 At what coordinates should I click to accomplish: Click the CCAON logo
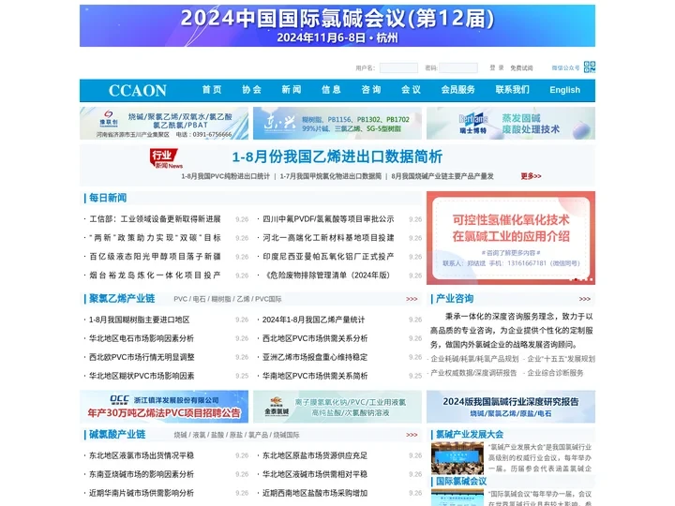137,90
